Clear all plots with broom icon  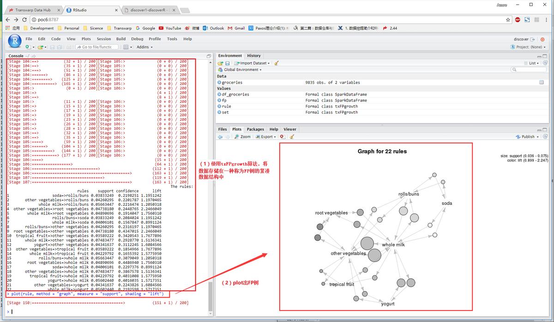tap(292, 137)
